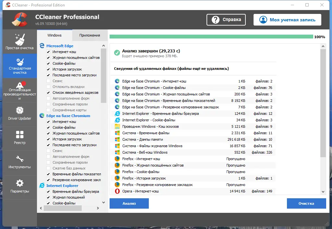Click the Microsoft Edge group heading
Image resolution: width=332 pixels, height=229 pixels.
point(60,46)
